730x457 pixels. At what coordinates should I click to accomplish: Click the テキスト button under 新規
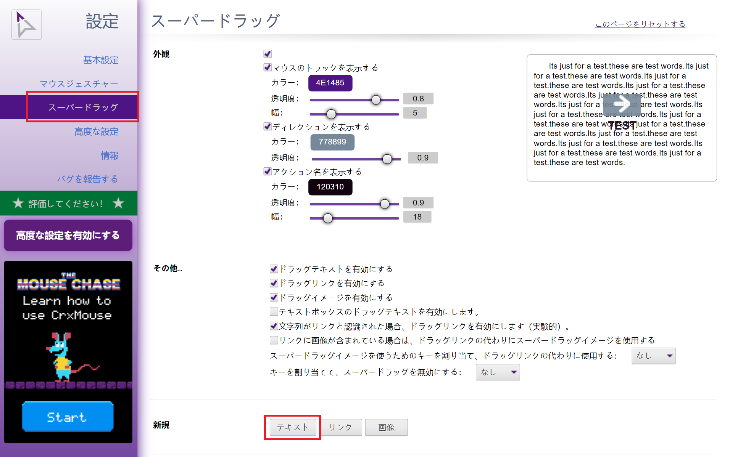tap(293, 427)
